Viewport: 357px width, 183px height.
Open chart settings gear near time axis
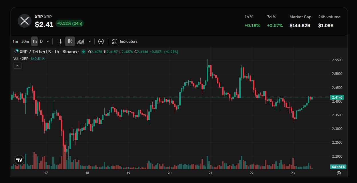339,173
